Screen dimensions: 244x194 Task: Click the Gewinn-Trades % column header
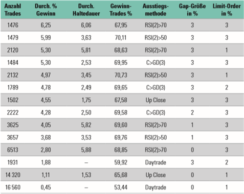coord(121,10)
